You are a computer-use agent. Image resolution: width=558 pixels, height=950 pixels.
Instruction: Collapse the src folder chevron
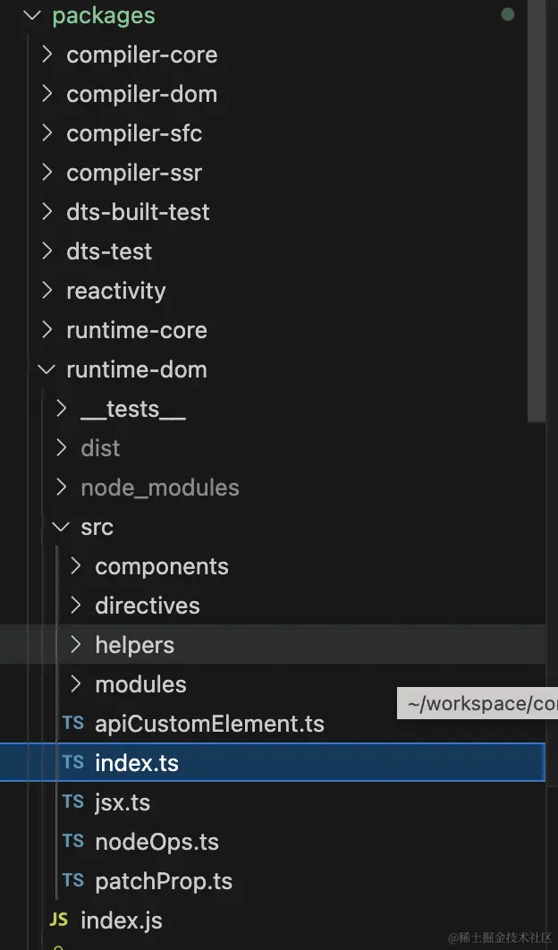[x=61, y=527]
